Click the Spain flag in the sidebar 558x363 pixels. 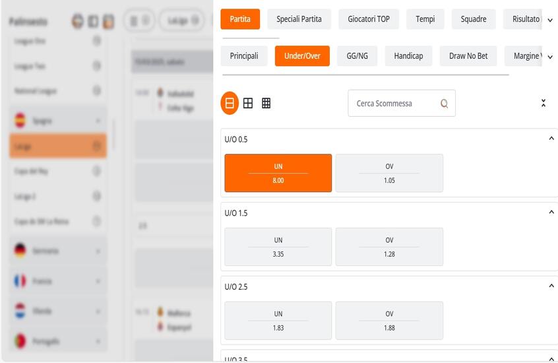[x=20, y=120]
